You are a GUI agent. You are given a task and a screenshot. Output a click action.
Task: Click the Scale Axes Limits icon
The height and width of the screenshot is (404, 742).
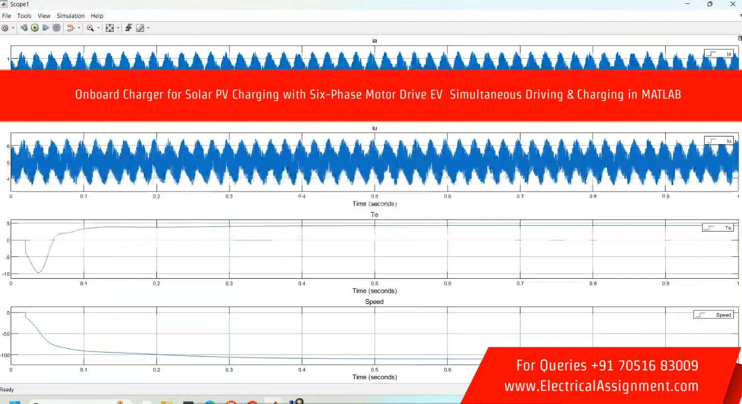pos(109,28)
